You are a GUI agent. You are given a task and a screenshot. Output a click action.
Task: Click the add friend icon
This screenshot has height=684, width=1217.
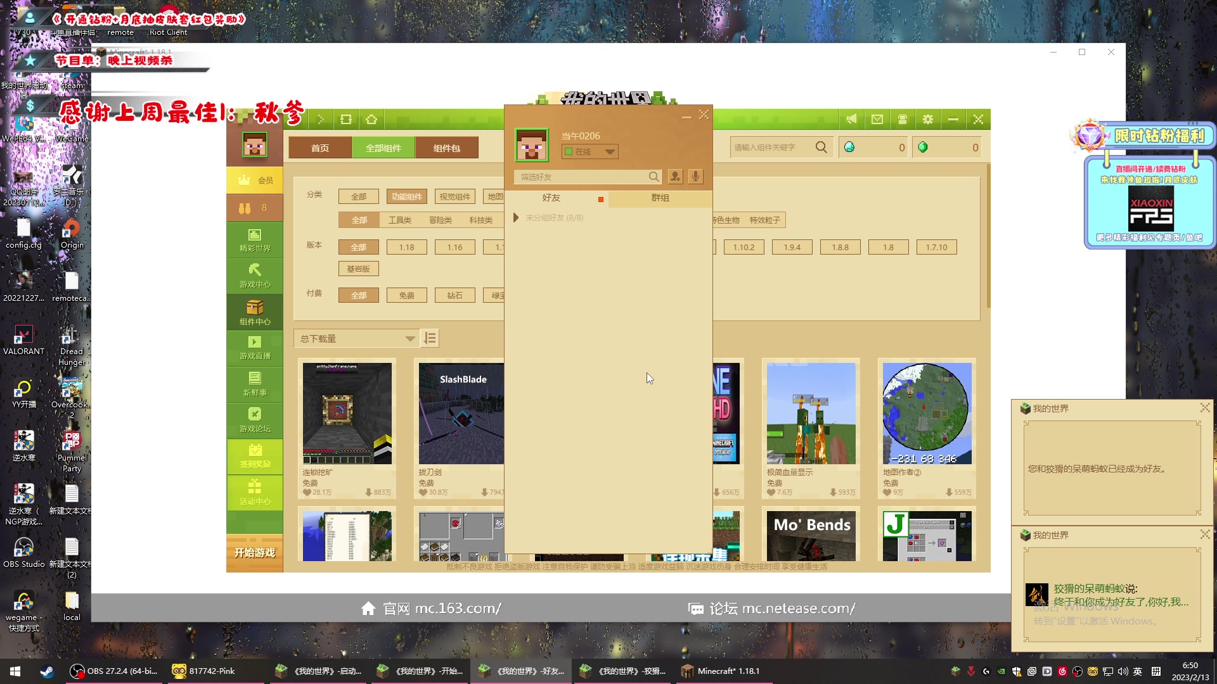675,177
